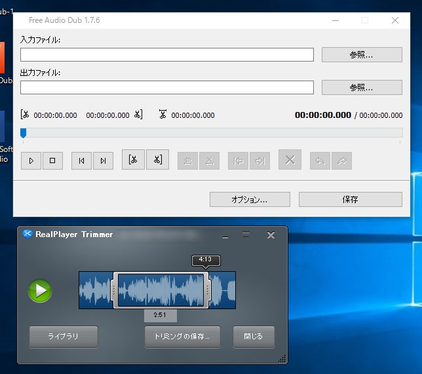
Task: Click the go-to-selection-end arrow button
Action: (x=259, y=161)
